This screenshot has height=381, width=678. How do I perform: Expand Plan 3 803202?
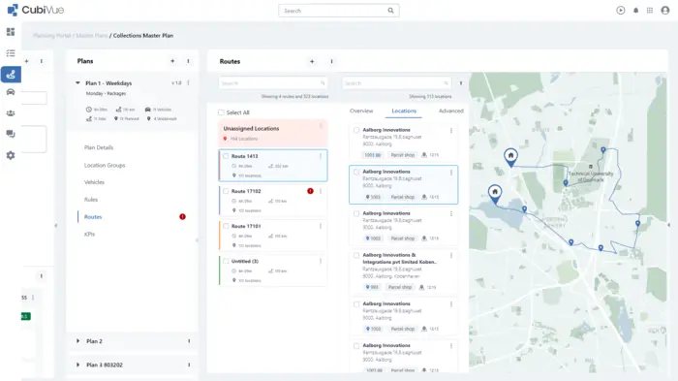tap(77, 365)
